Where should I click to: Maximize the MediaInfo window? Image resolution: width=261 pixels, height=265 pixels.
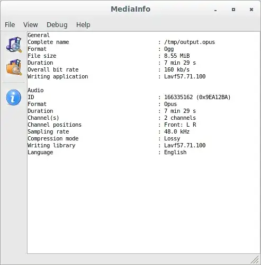pos(233,10)
